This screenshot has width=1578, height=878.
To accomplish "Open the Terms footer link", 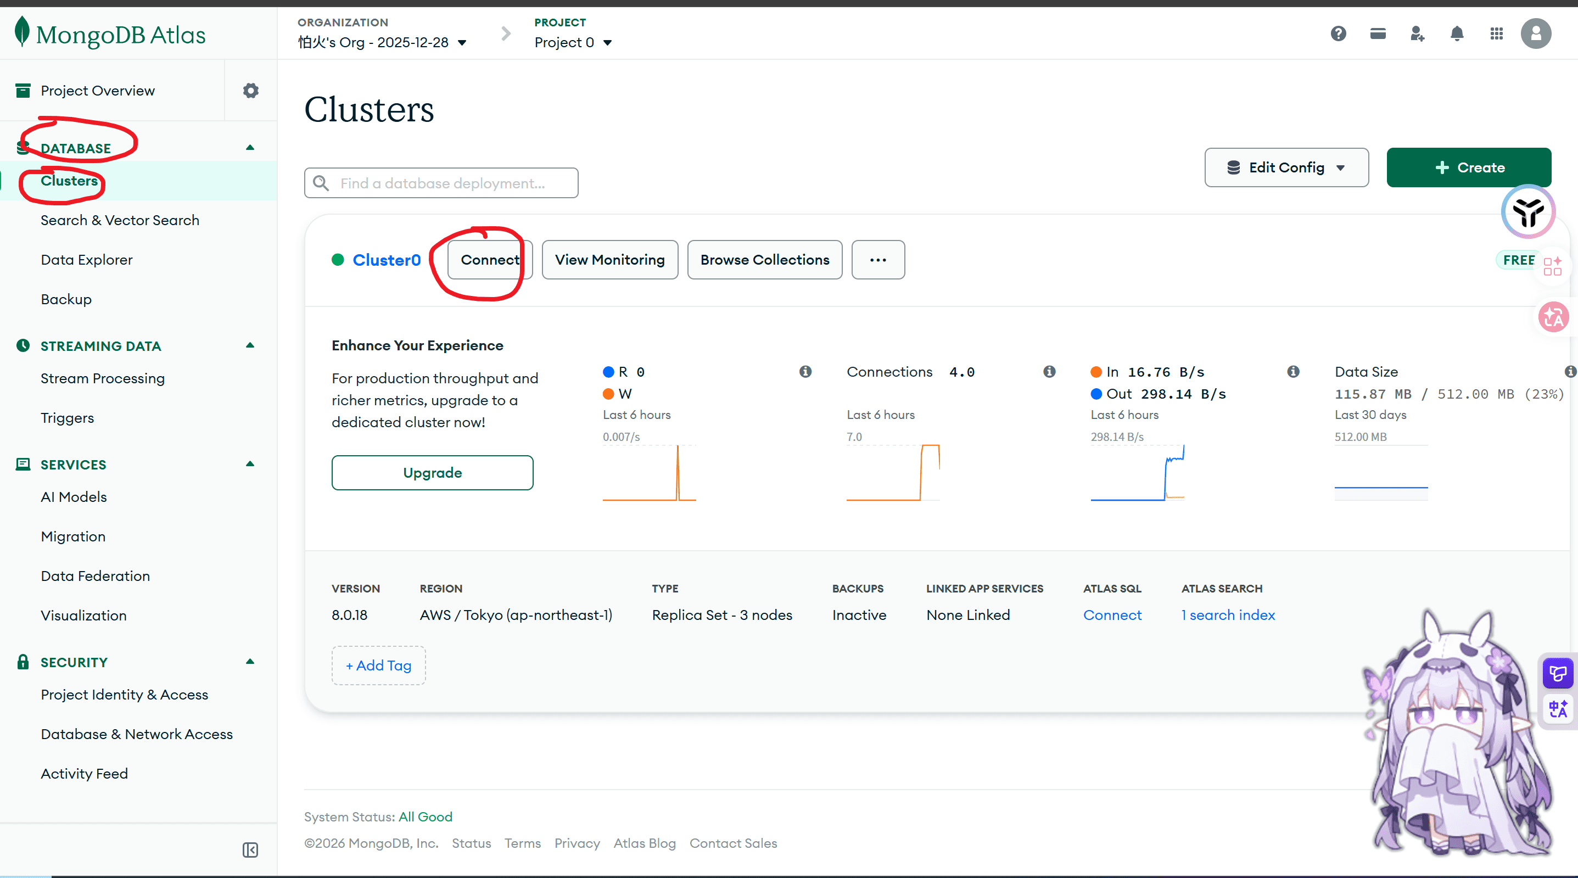I will [523, 843].
